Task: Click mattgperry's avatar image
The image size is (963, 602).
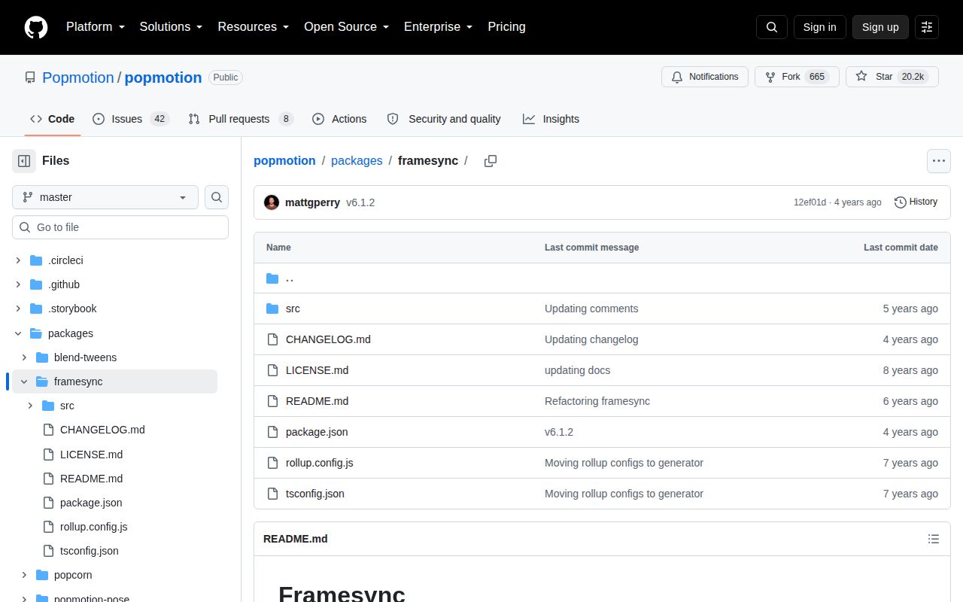Action: 272,202
